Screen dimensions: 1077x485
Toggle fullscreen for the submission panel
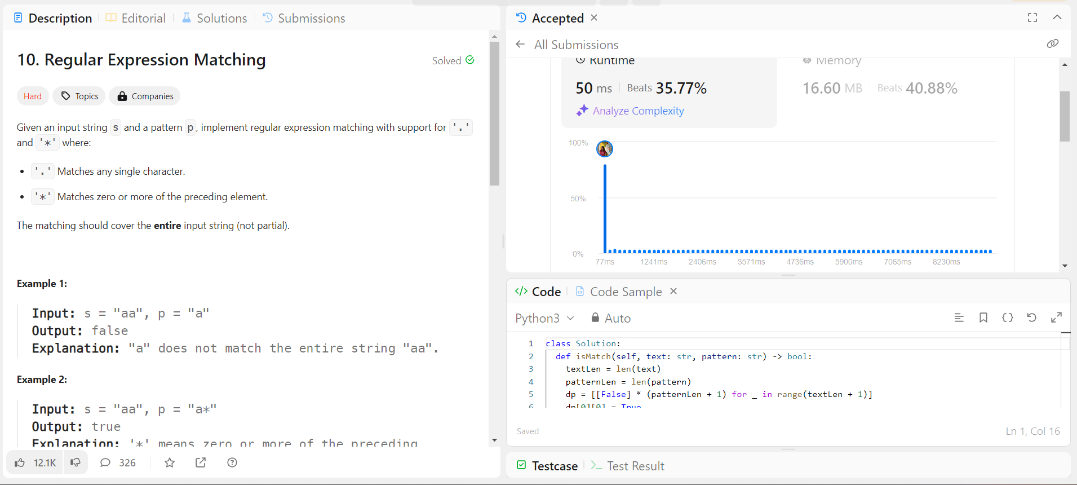[1032, 18]
